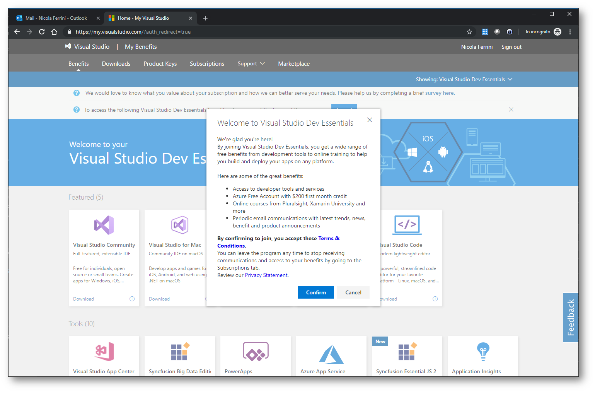Click the browser back arrow
Viewport: 595px width, 393px height.
click(x=17, y=32)
